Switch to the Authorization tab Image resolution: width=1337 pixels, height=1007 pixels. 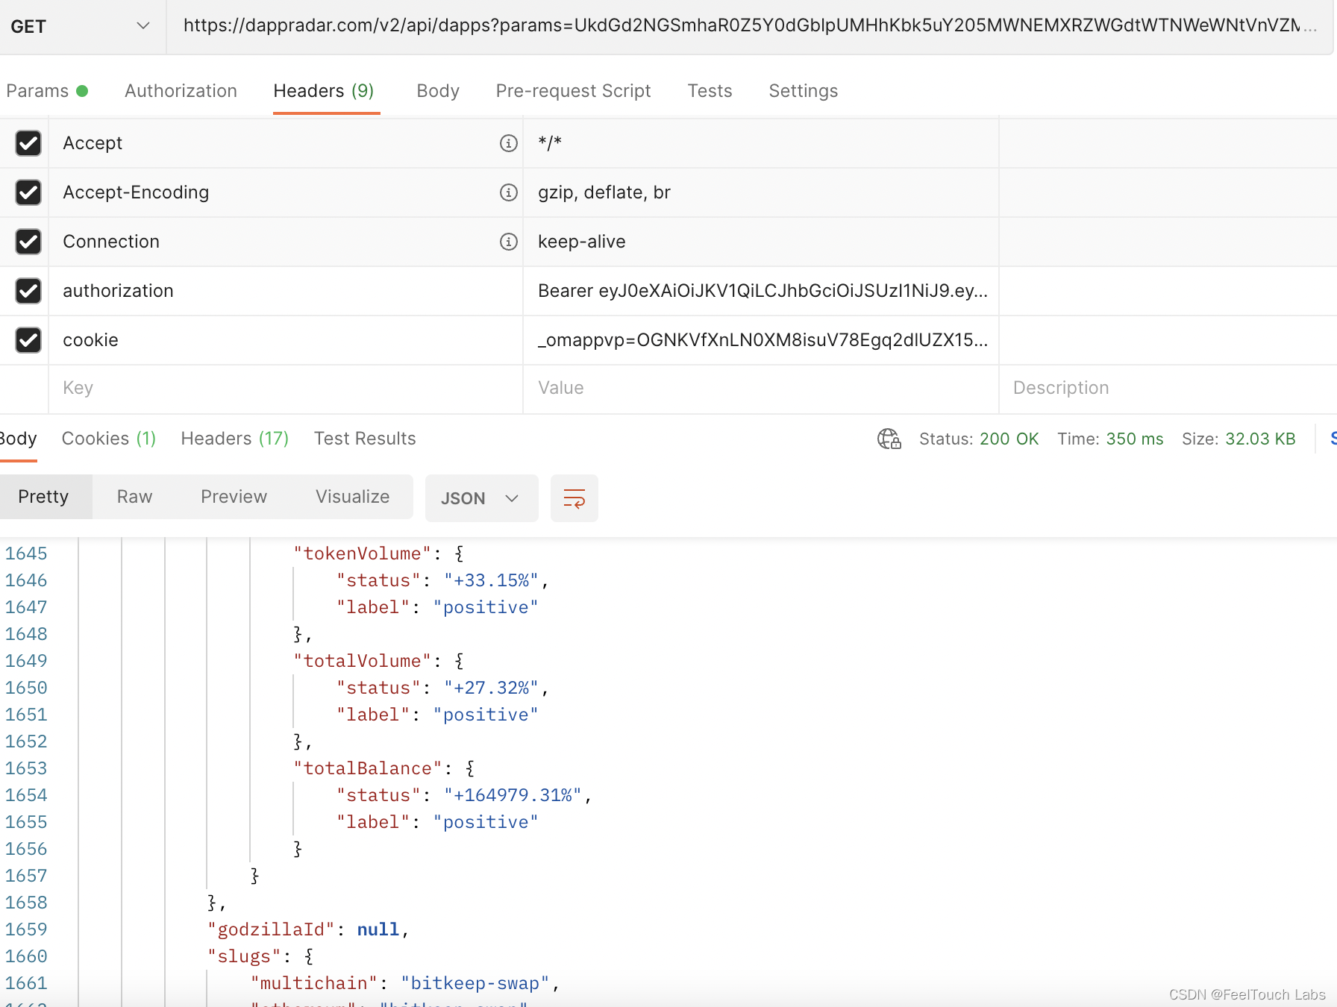(181, 90)
